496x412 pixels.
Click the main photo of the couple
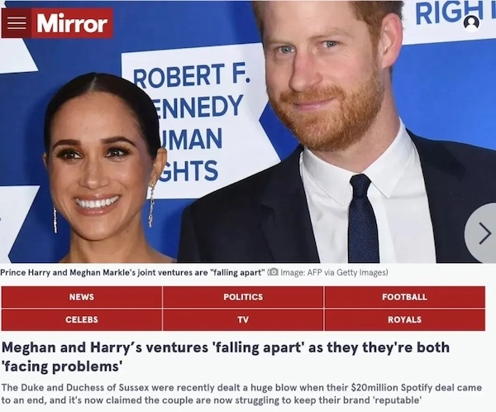coord(248,132)
